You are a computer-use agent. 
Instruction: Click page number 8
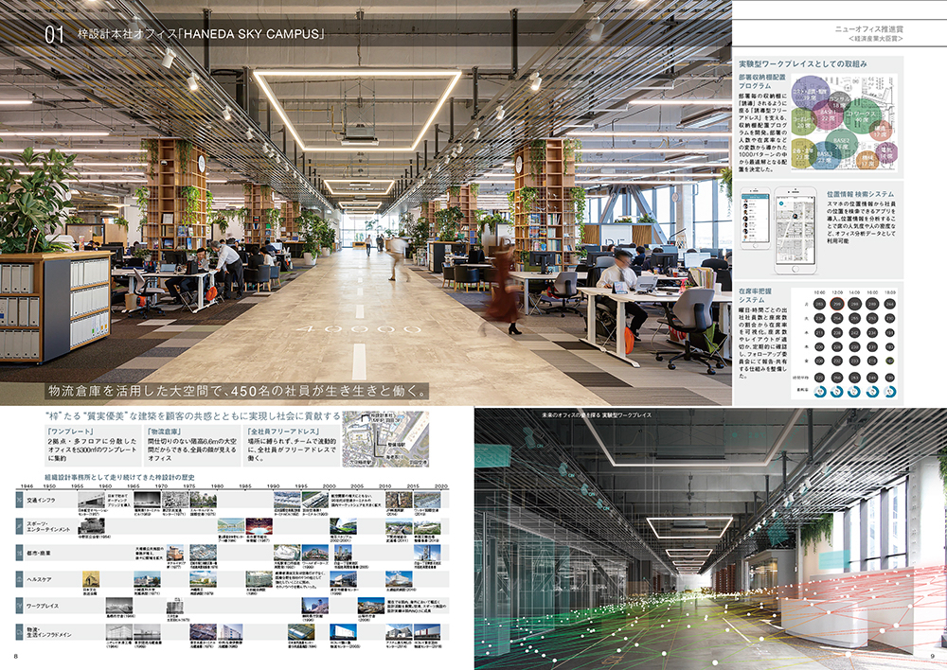tap(16, 656)
